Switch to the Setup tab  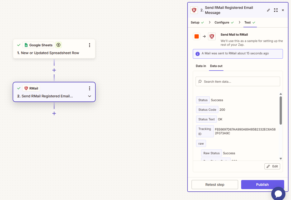195,23
